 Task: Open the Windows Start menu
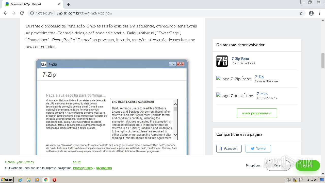point(7,179)
